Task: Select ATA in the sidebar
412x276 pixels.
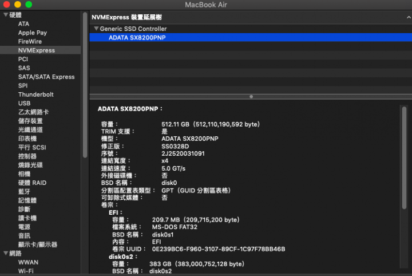Action: [x=23, y=24]
